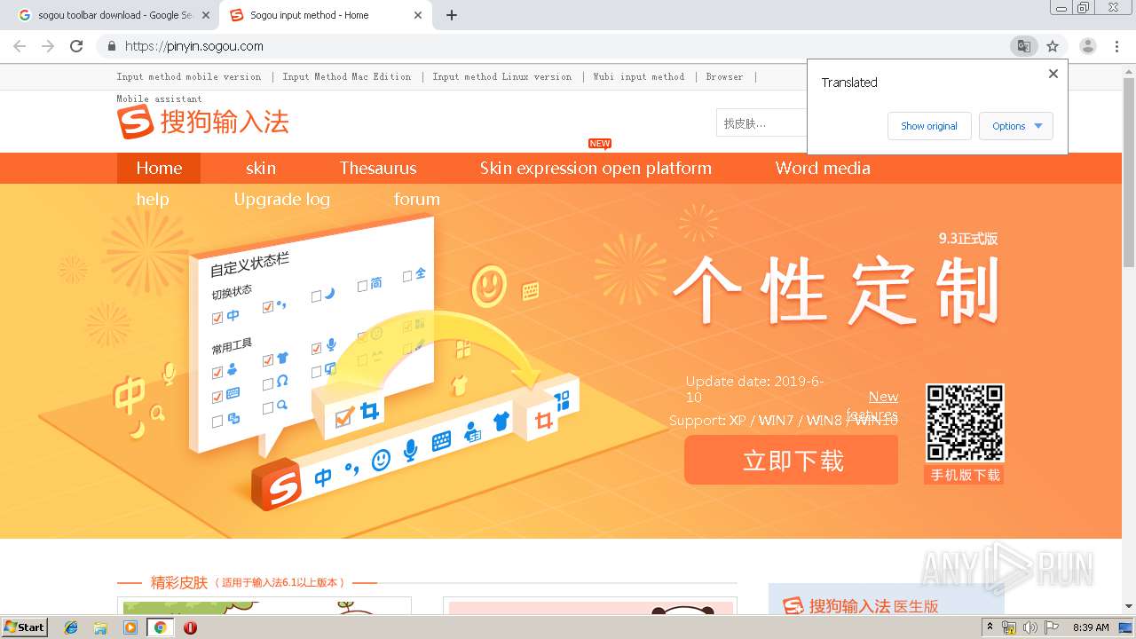Click the mobile version download label
Screen dimensions: 1136x639
[965, 475]
